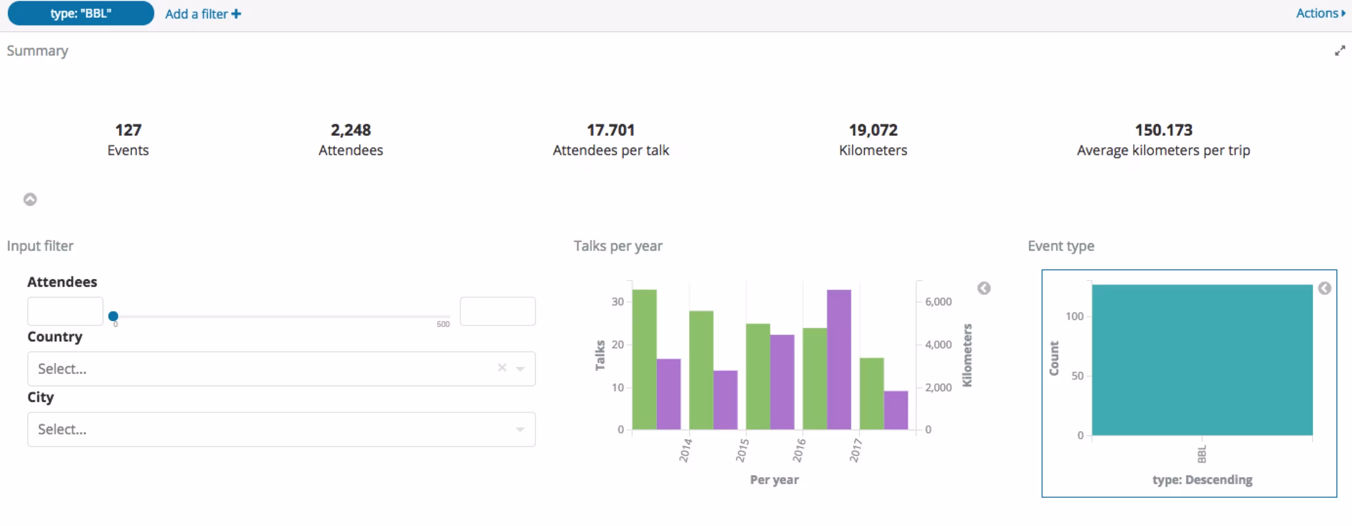Open the City dropdown arrow
Screen dimensions: 1352x526
(520, 429)
